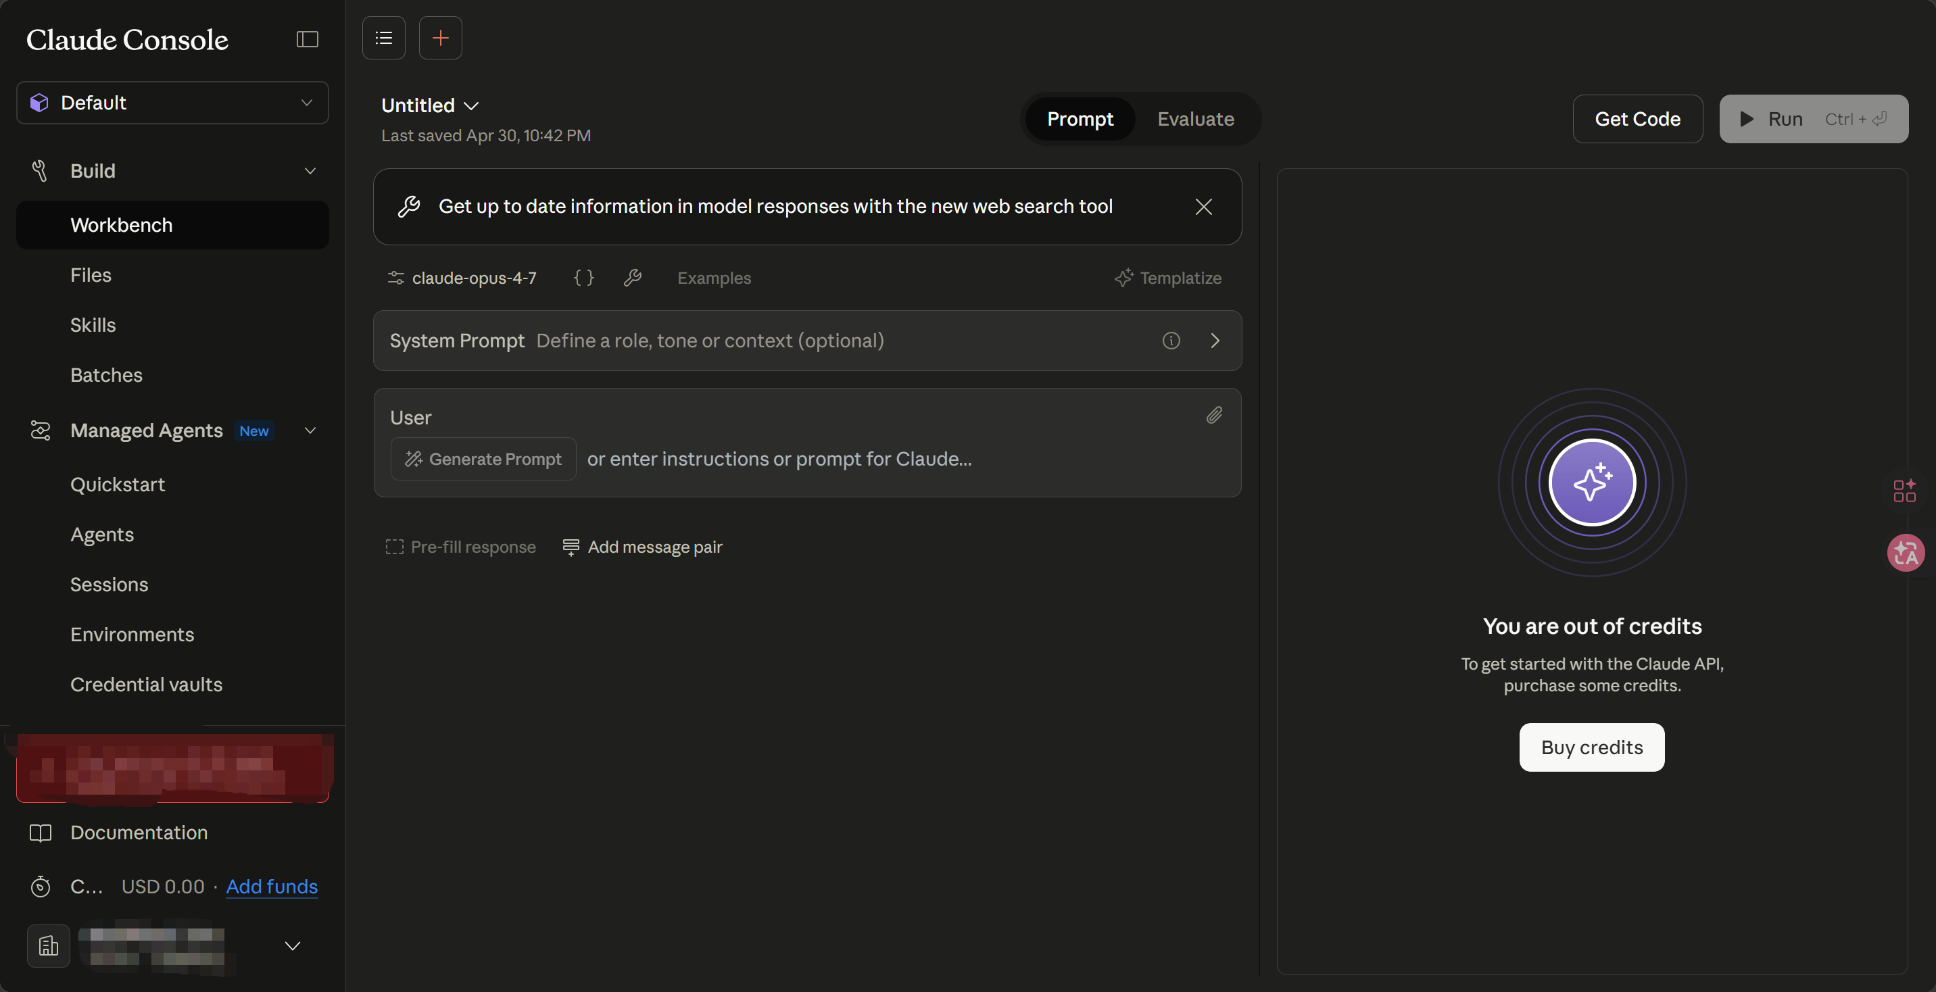
Task: Open the variables curly braces icon
Action: 584,278
